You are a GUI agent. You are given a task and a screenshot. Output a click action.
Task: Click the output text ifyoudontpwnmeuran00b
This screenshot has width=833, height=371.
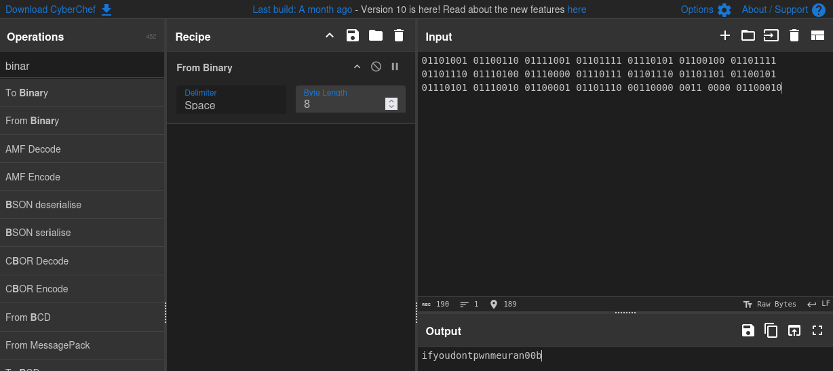click(482, 355)
